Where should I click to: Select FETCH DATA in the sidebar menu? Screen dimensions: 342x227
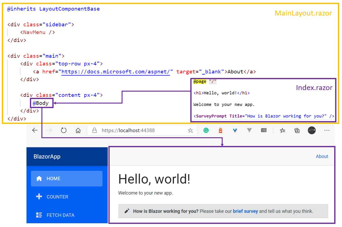[60, 215]
